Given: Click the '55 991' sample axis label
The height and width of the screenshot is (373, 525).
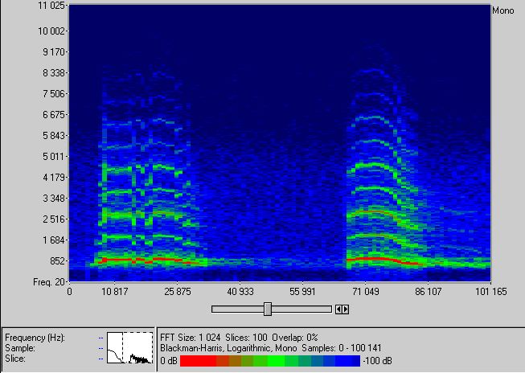Looking at the screenshot, I should point(302,292).
